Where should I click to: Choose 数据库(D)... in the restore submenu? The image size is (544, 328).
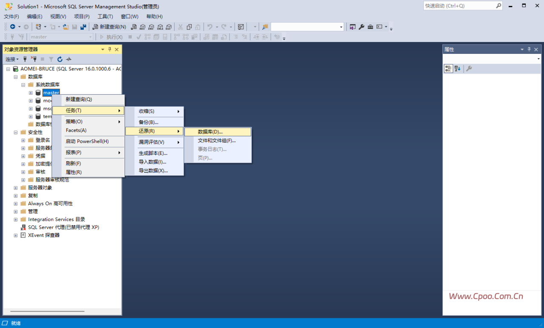pyautogui.click(x=218, y=132)
